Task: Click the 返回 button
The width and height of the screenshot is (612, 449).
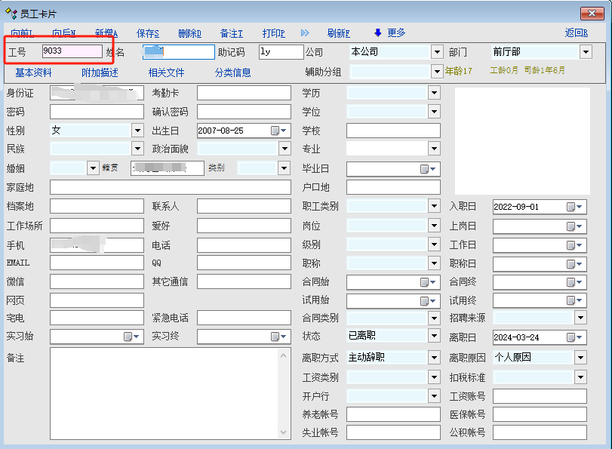Action: click(x=576, y=33)
